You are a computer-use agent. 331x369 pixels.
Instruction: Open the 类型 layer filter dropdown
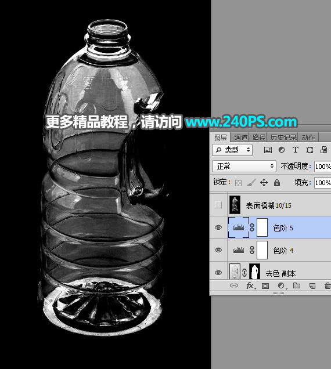(232, 150)
